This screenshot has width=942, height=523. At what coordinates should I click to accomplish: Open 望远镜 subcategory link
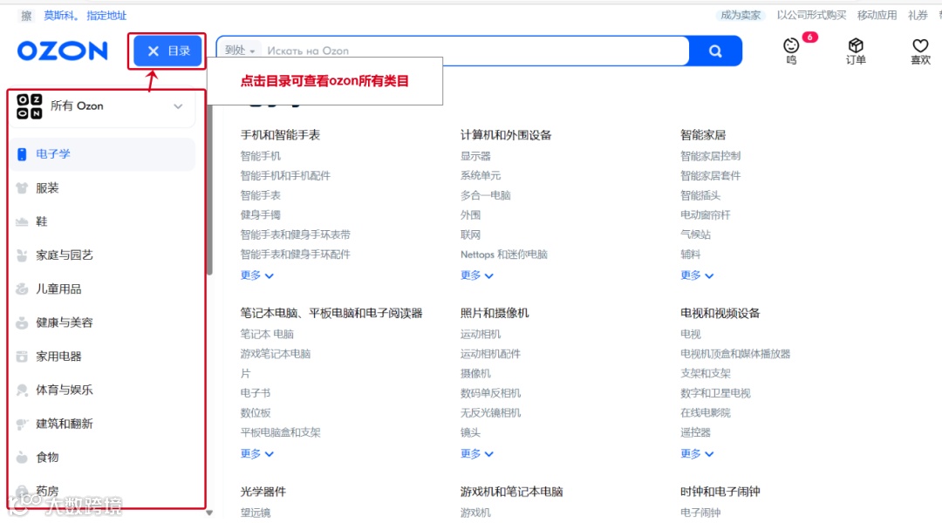[x=256, y=513]
